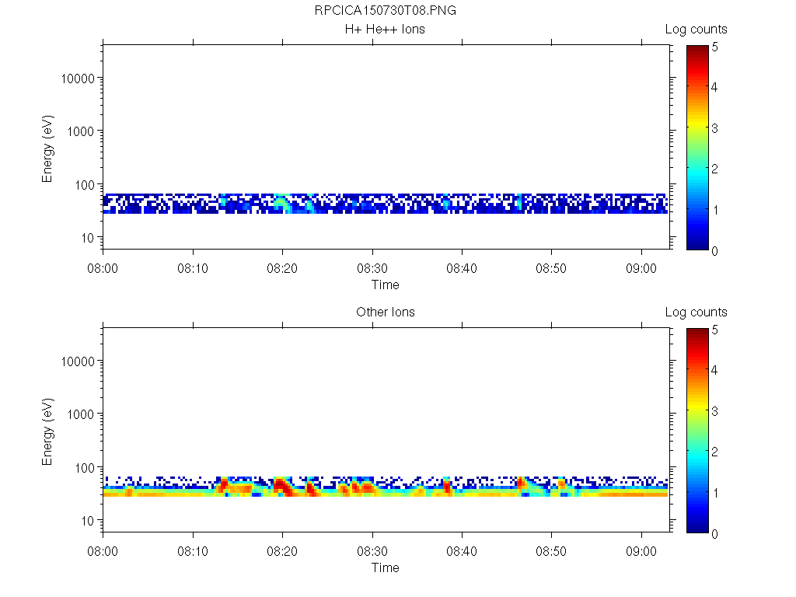Click the 10 energy label in bottom panel
This screenshot has width=796, height=597.
click(88, 521)
